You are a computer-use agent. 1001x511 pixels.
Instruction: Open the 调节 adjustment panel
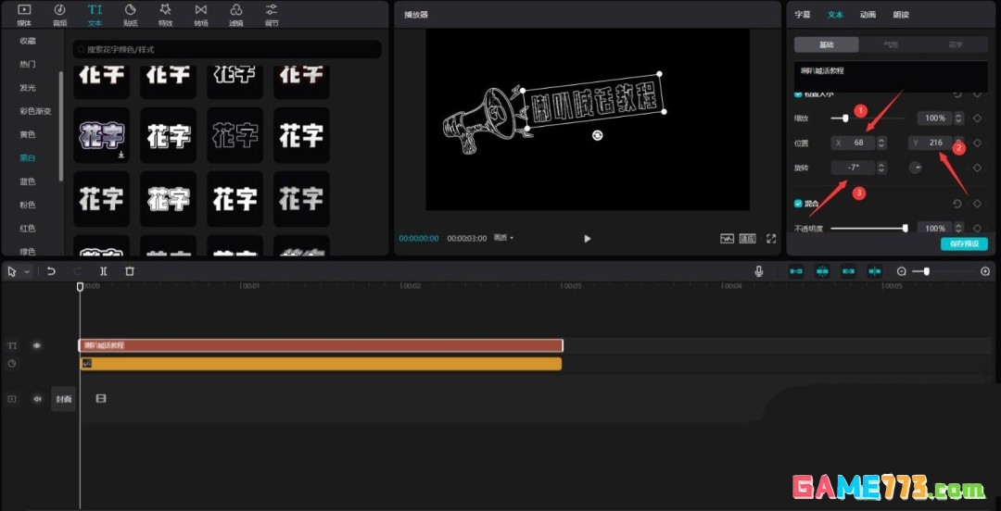(272, 15)
